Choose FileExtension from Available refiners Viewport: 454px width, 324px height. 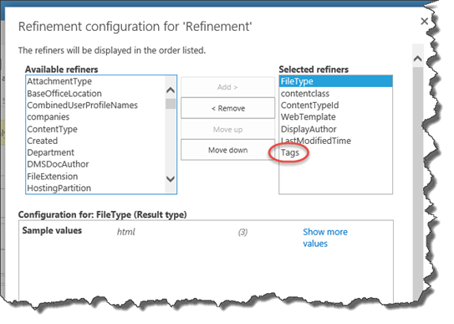pyautogui.click(x=52, y=176)
